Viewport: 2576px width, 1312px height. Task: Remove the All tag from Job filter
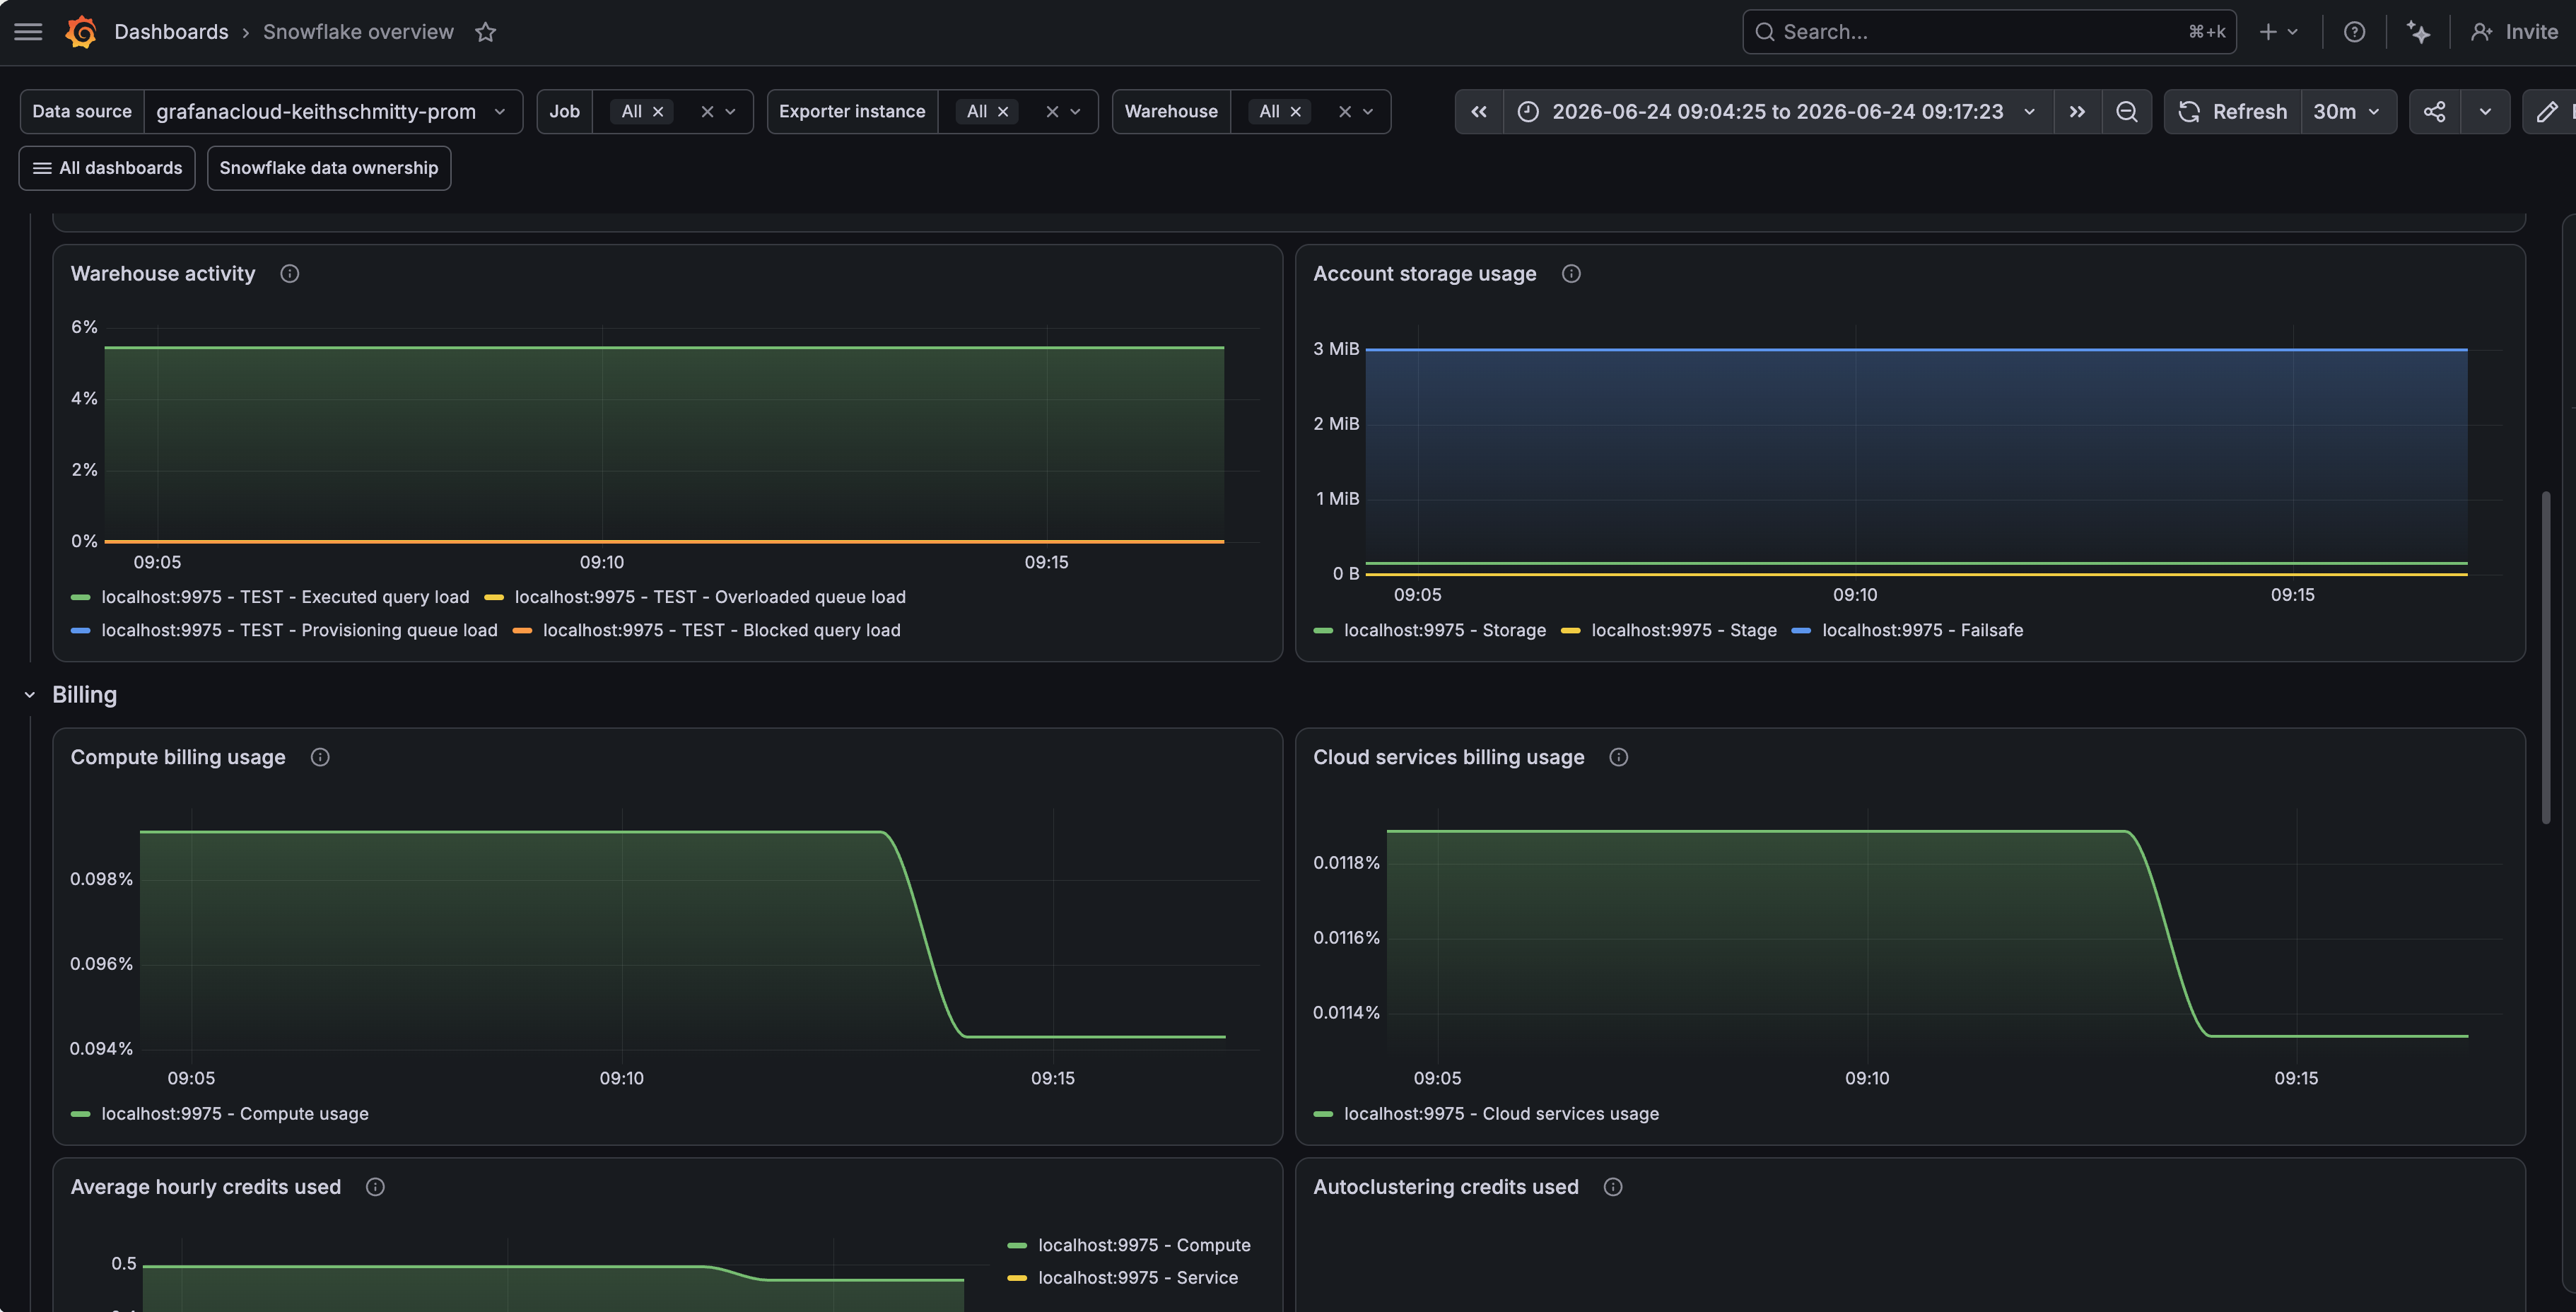[658, 111]
